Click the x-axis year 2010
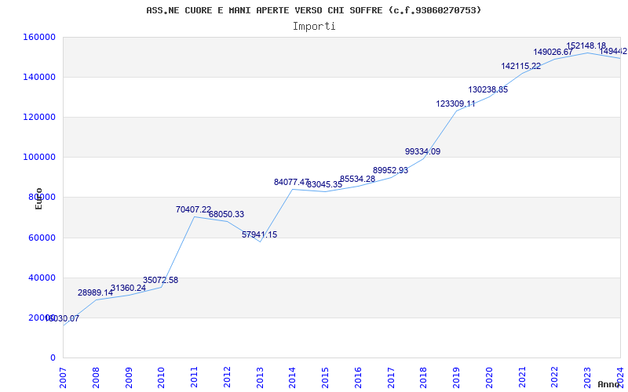Screen dimensions: 628x392 tap(162, 378)
